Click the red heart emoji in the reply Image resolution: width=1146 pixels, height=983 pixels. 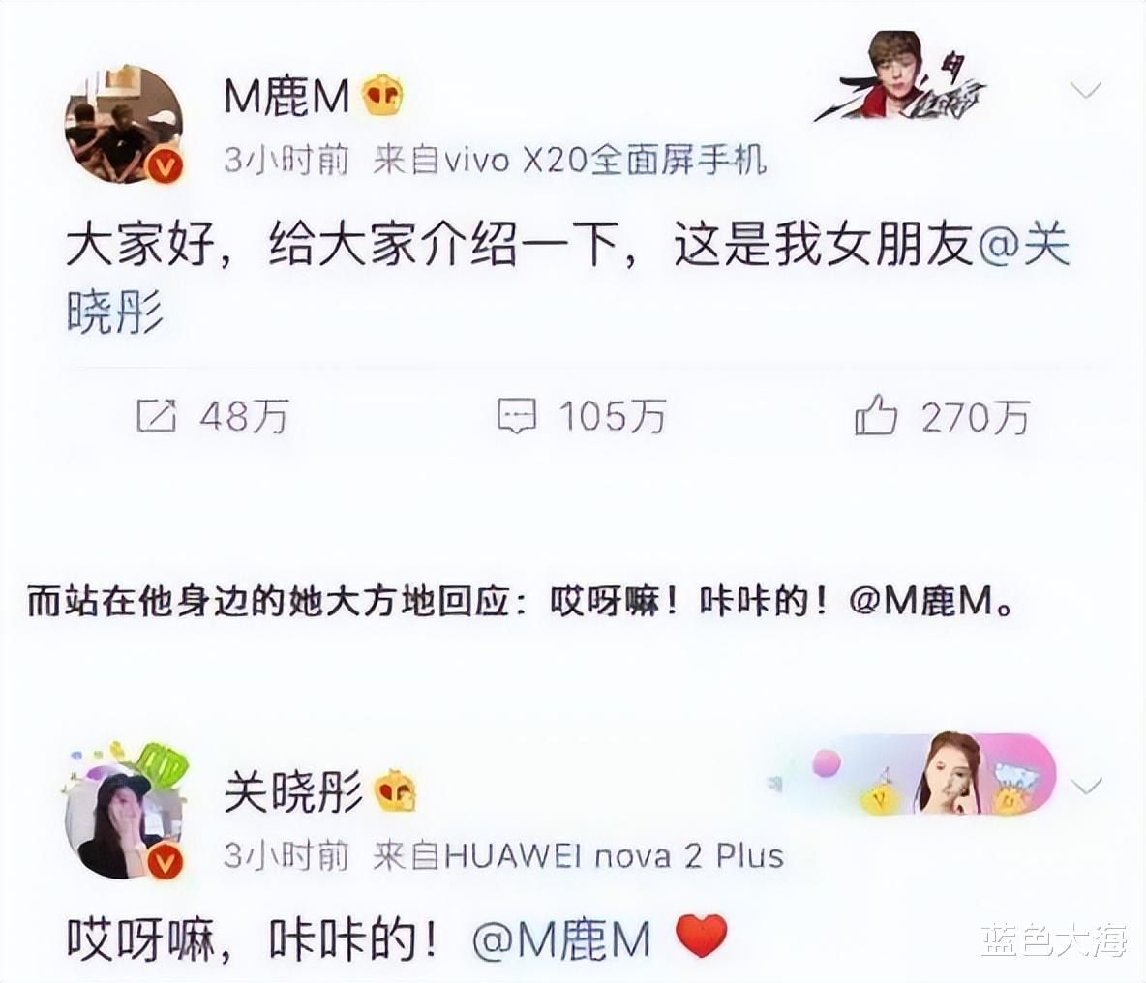[x=702, y=937]
